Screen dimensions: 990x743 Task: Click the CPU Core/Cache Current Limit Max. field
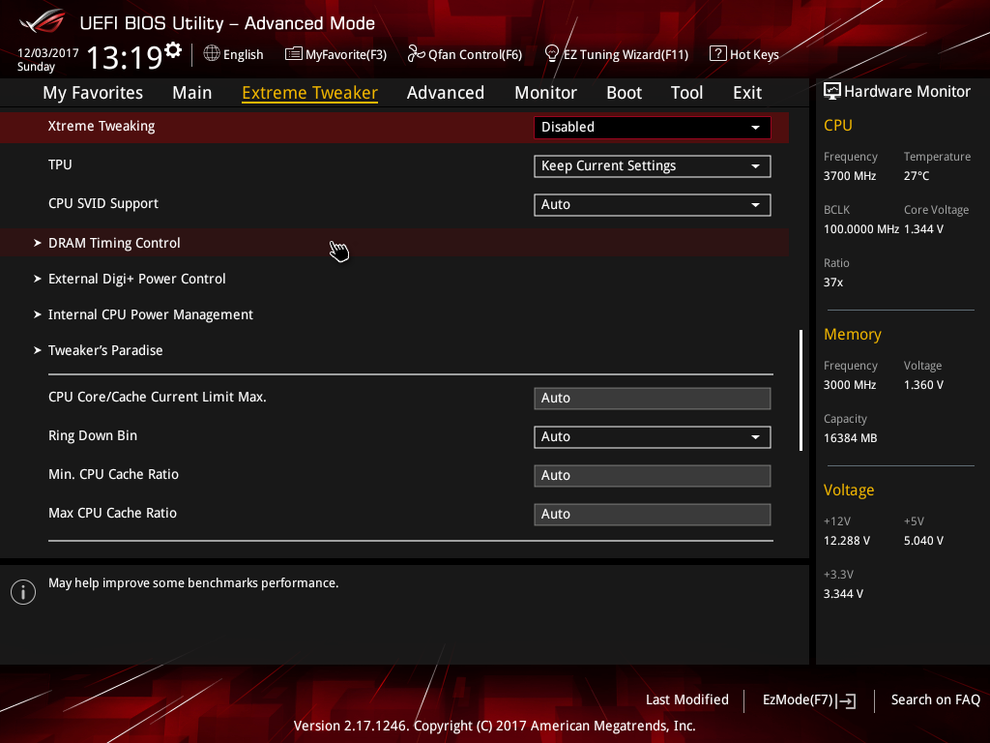(x=653, y=398)
